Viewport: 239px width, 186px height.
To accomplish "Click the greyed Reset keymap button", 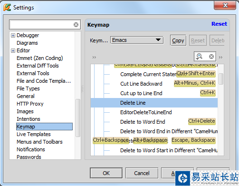I will click(198, 40).
